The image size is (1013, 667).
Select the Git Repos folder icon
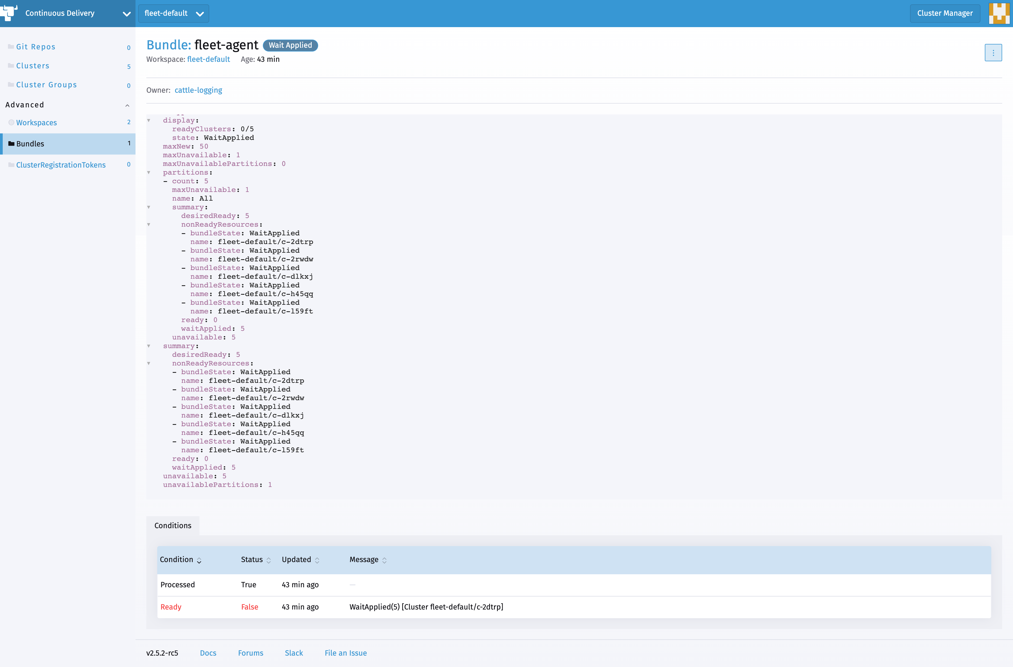coord(11,46)
